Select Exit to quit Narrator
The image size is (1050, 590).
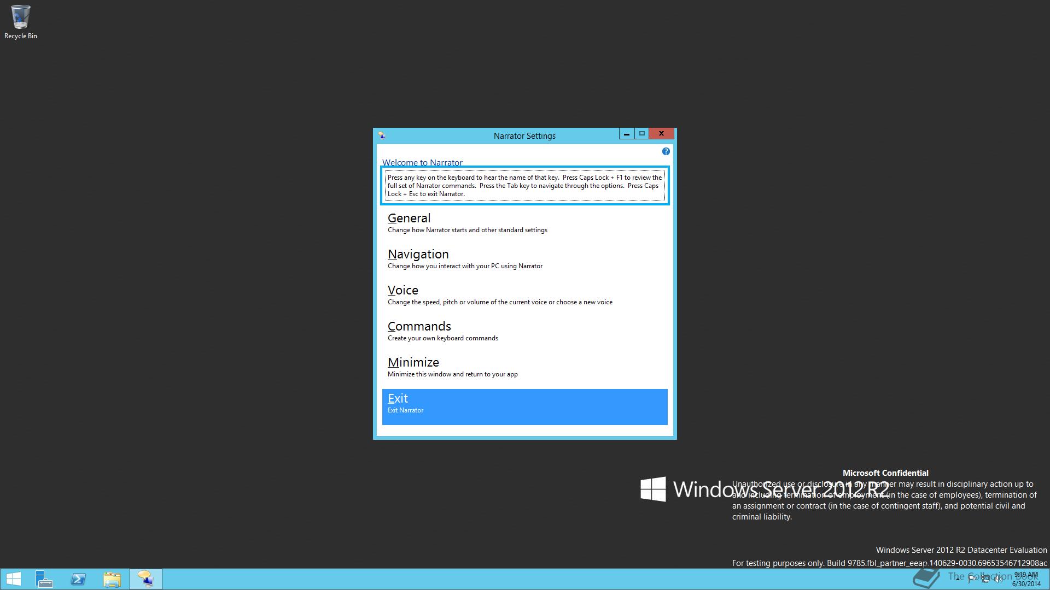point(524,406)
